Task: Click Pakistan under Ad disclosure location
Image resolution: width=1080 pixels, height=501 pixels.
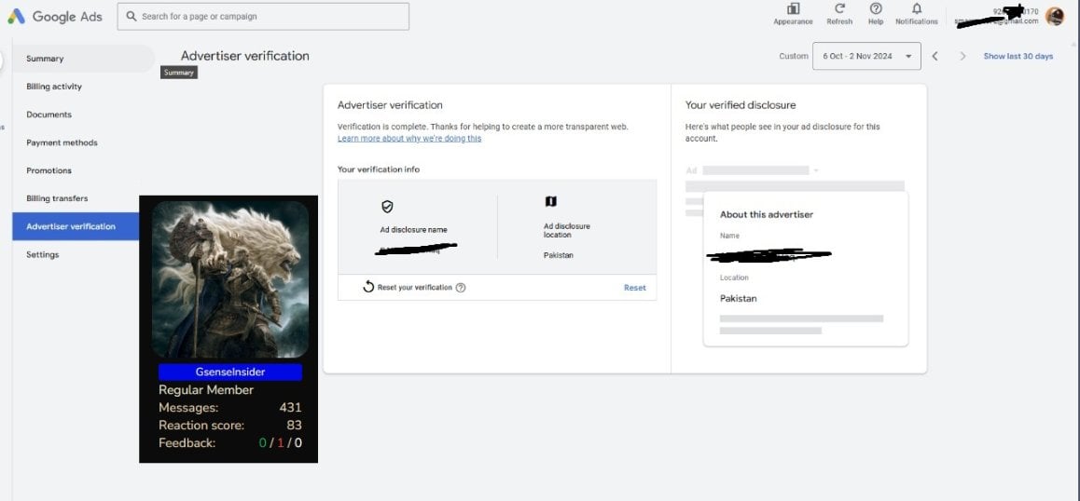Action: click(x=558, y=255)
